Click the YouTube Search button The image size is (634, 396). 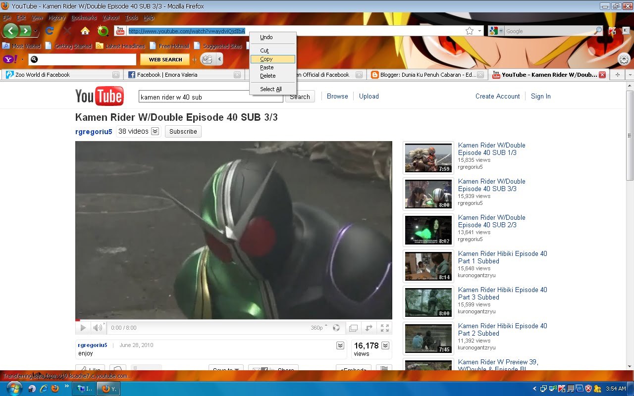click(x=300, y=97)
